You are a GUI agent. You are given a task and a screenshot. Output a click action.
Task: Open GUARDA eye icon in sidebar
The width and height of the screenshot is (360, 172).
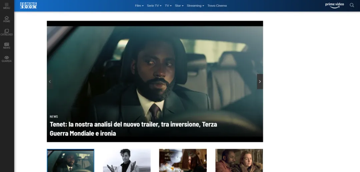pyautogui.click(x=6, y=59)
